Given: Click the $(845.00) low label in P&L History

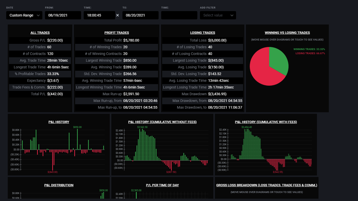Looking at the screenshot, I should point(53,172).
